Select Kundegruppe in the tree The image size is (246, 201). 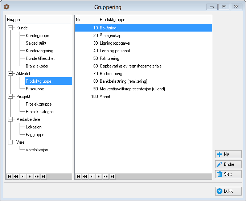(37, 36)
